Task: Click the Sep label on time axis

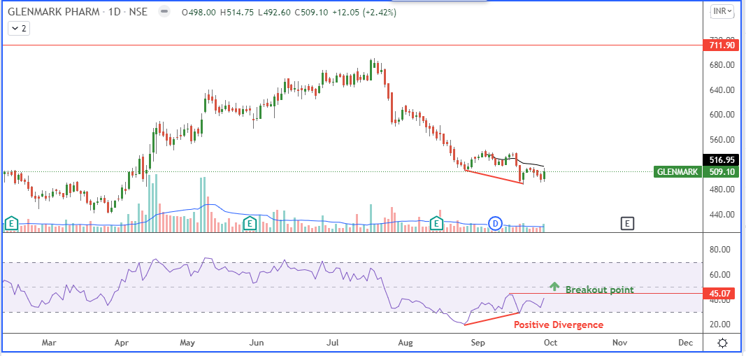Action: 478,342
